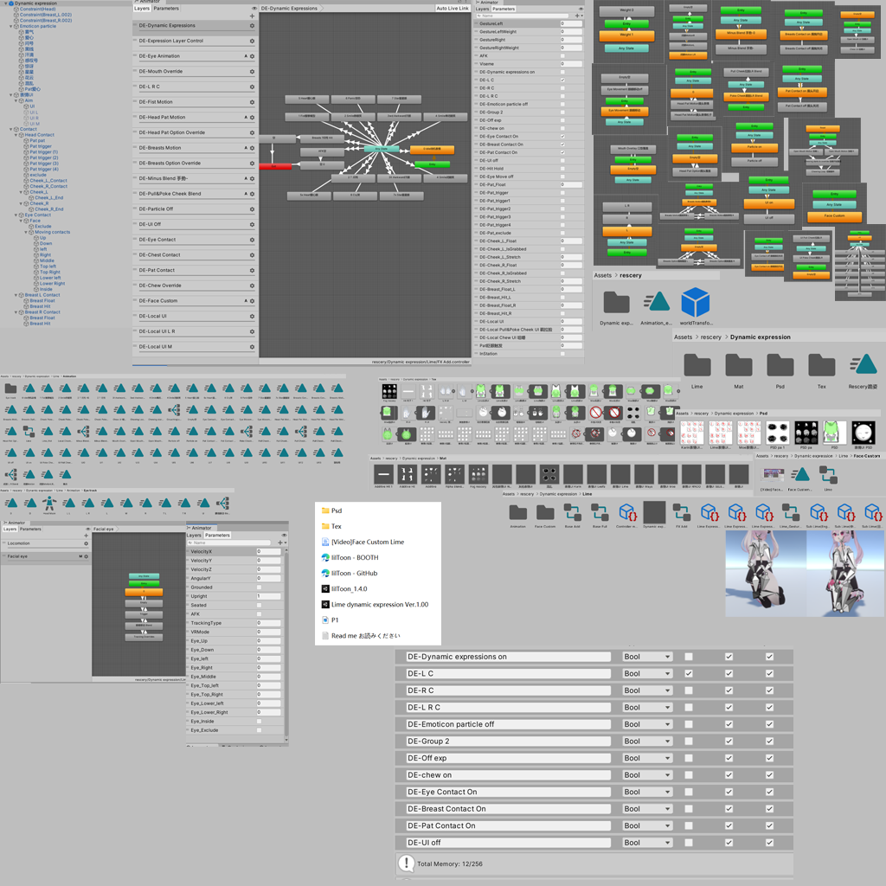Toggle the Grounded checkbox in Facial eye parameters
Viewport: 886px width, 886px height.
[259, 587]
